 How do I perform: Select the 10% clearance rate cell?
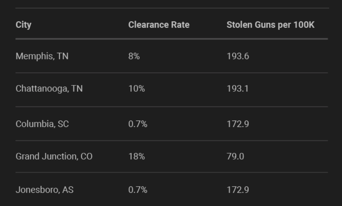[x=137, y=89]
